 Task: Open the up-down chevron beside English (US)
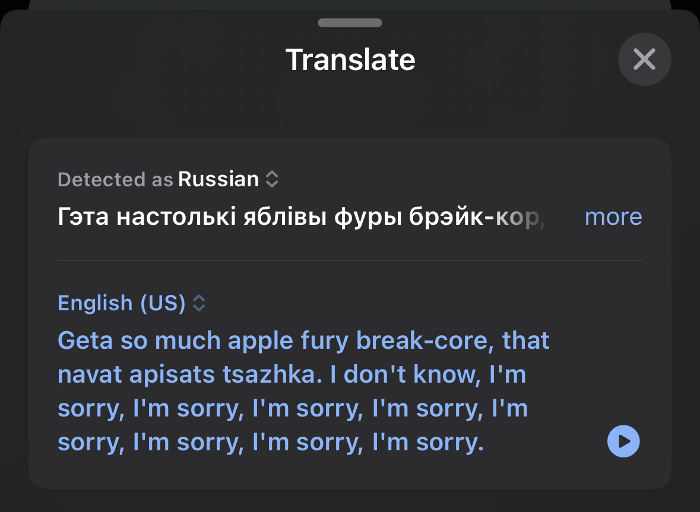point(199,303)
